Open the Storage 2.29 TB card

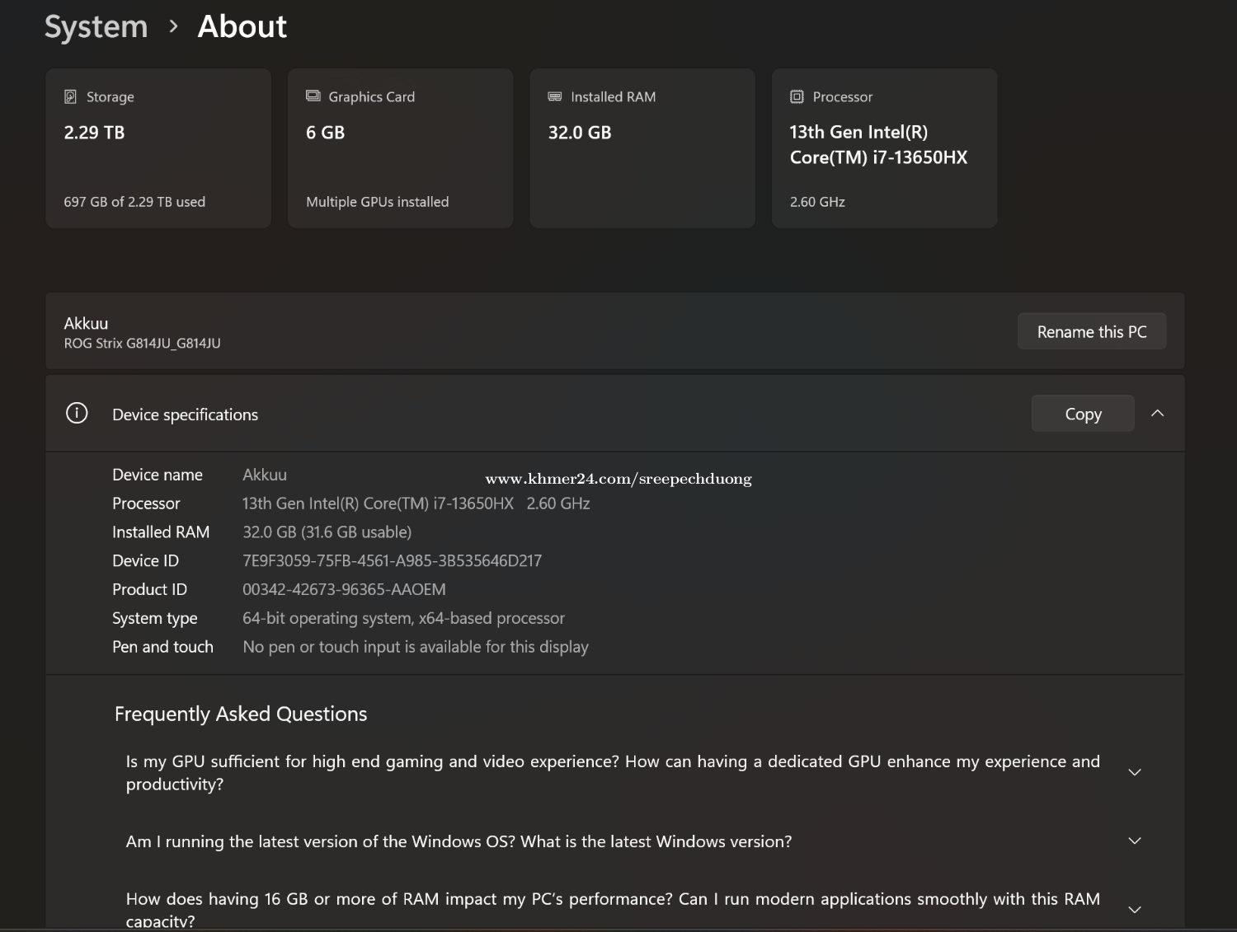pyautogui.click(x=158, y=148)
